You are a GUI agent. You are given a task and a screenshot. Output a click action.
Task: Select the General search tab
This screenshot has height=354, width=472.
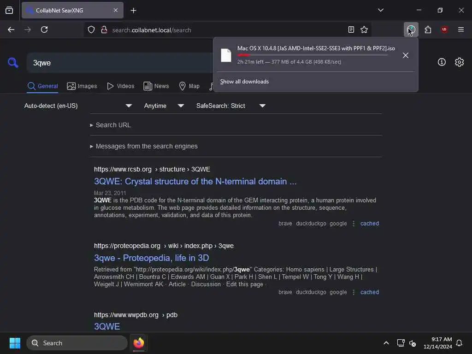43,86
